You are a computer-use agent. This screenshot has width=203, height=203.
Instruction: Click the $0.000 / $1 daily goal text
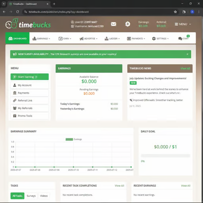(x=165, y=147)
